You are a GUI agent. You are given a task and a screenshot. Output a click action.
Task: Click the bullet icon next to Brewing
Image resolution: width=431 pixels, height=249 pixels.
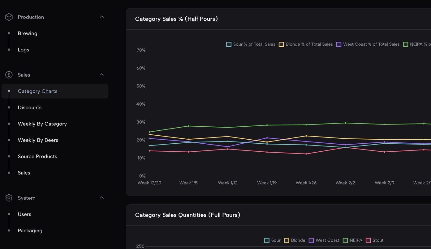tap(9, 33)
